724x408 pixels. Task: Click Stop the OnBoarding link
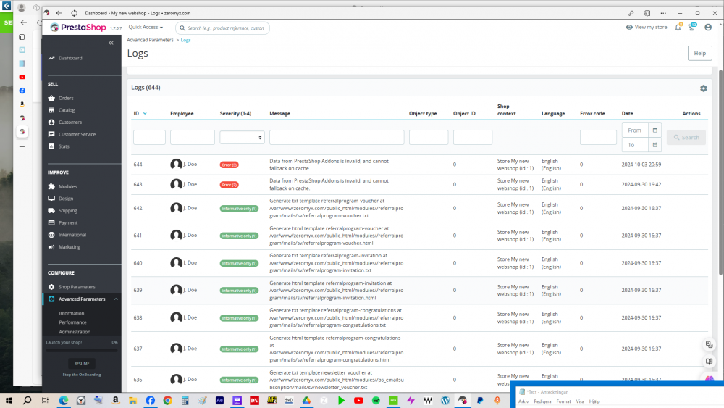pyautogui.click(x=81, y=375)
